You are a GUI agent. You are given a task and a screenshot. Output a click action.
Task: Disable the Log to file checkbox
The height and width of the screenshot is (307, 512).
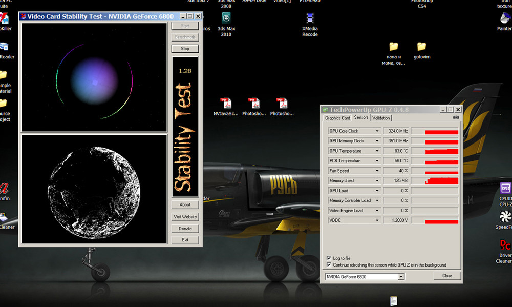coord(329,258)
